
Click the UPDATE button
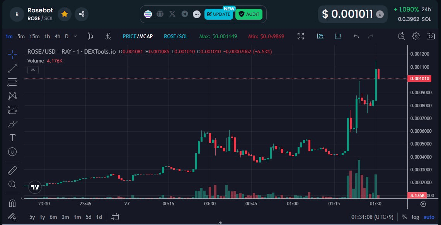click(x=218, y=14)
